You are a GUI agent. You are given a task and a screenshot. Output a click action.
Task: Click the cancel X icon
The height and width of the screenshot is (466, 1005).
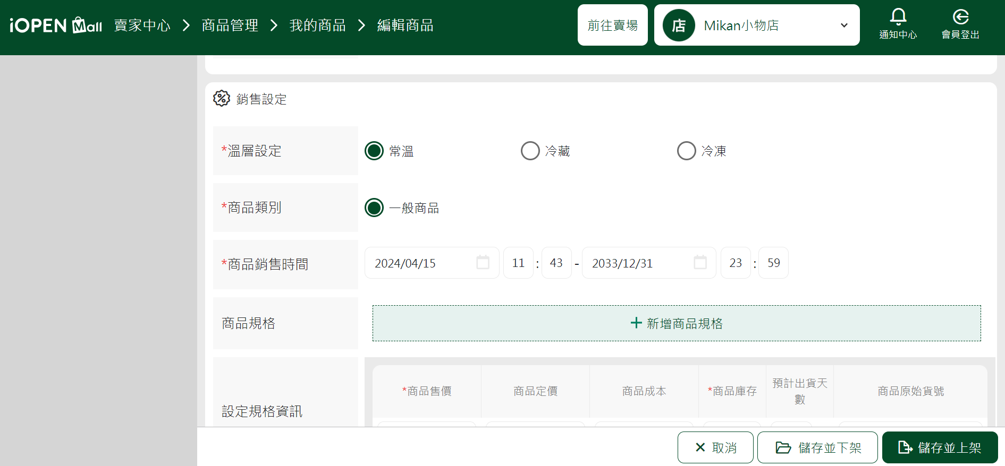pos(700,447)
